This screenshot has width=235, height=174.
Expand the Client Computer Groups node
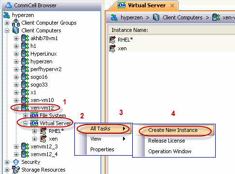click(x=7, y=23)
